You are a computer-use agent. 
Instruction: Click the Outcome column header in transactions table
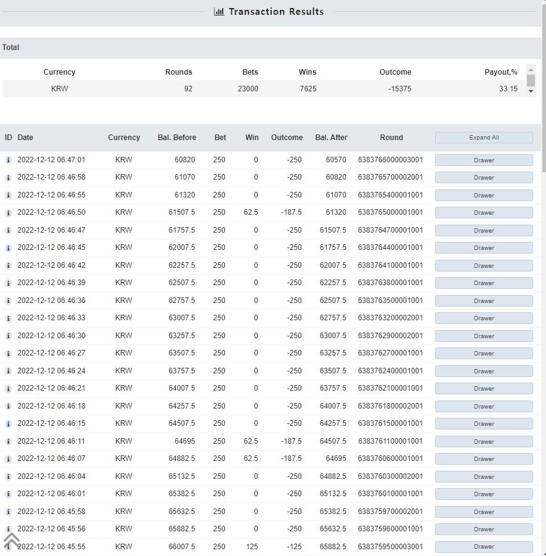(287, 138)
